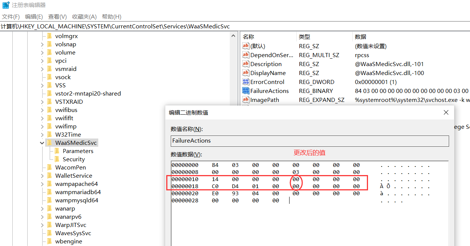Expand the vsmraid key
The width and height of the screenshot is (470, 246).
click(42, 69)
